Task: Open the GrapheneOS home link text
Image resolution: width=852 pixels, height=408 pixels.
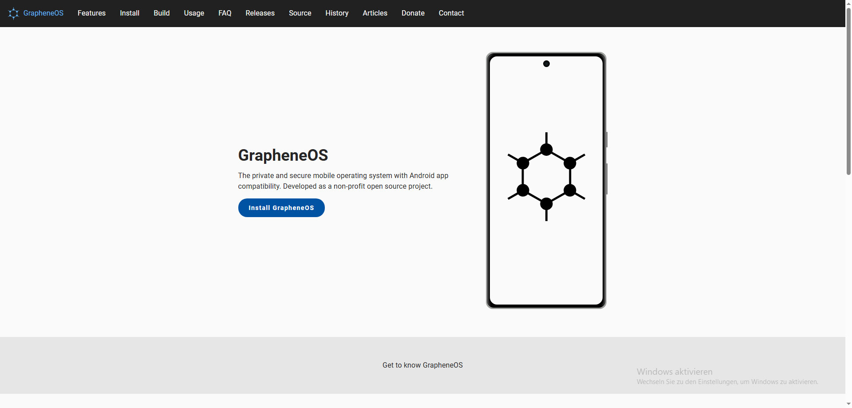Action: tap(43, 13)
